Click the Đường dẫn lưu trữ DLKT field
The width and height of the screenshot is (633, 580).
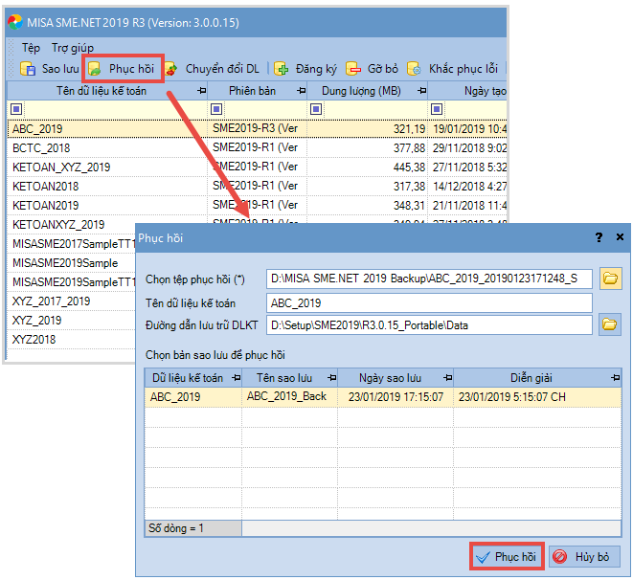tap(429, 325)
